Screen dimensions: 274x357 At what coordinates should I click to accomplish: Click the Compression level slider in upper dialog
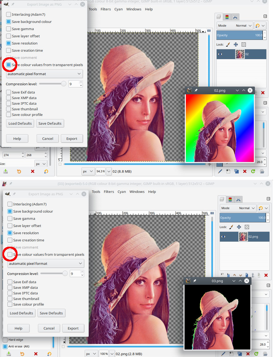point(53,84)
